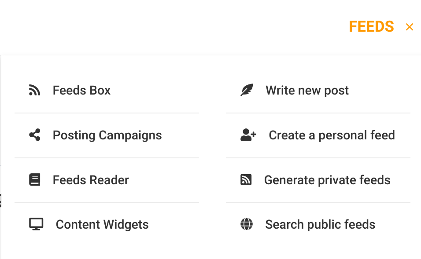This screenshot has width=421, height=259.
Task: Click the word "Widgets" in the menu
Action: pyautogui.click(x=126, y=225)
